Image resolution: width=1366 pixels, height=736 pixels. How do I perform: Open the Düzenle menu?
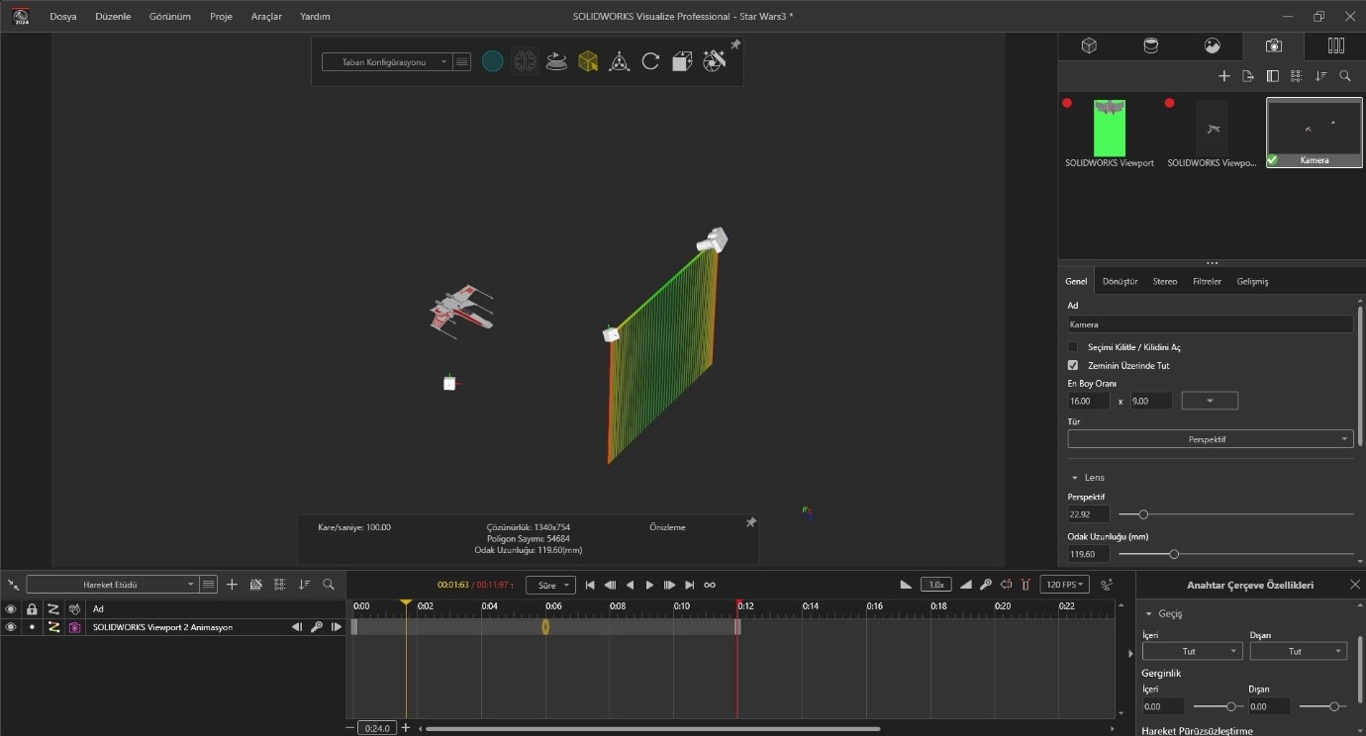tap(113, 17)
